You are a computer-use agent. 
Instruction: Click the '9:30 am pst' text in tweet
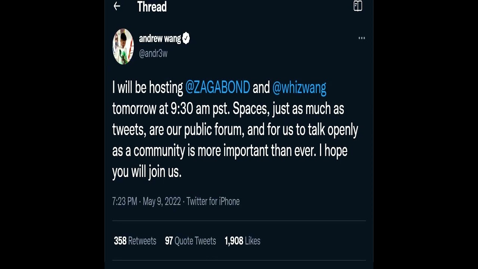point(200,109)
